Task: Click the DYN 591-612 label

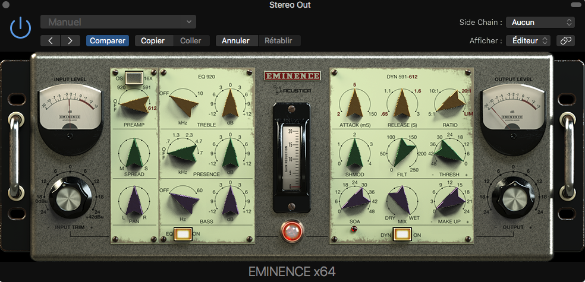Action: click(402, 77)
